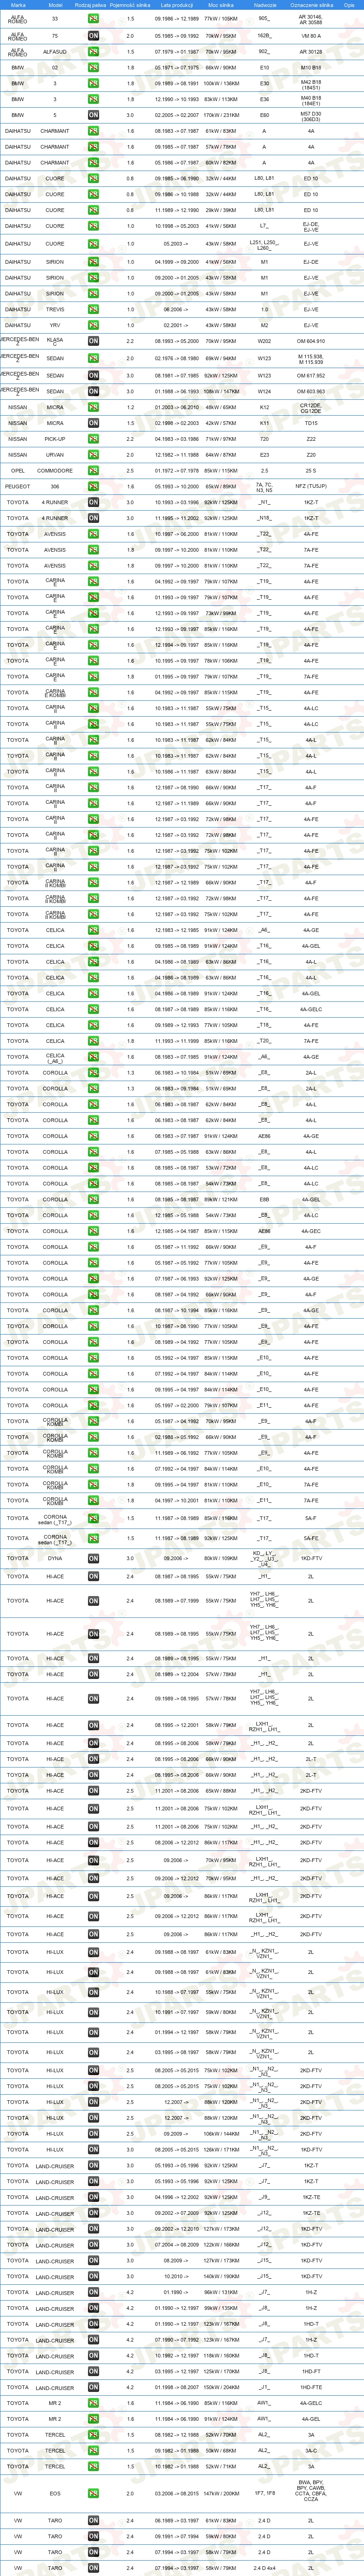
Task: Click diesel icon in Land-Cruiser 1HD-FTE row
Action: tap(93, 2387)
